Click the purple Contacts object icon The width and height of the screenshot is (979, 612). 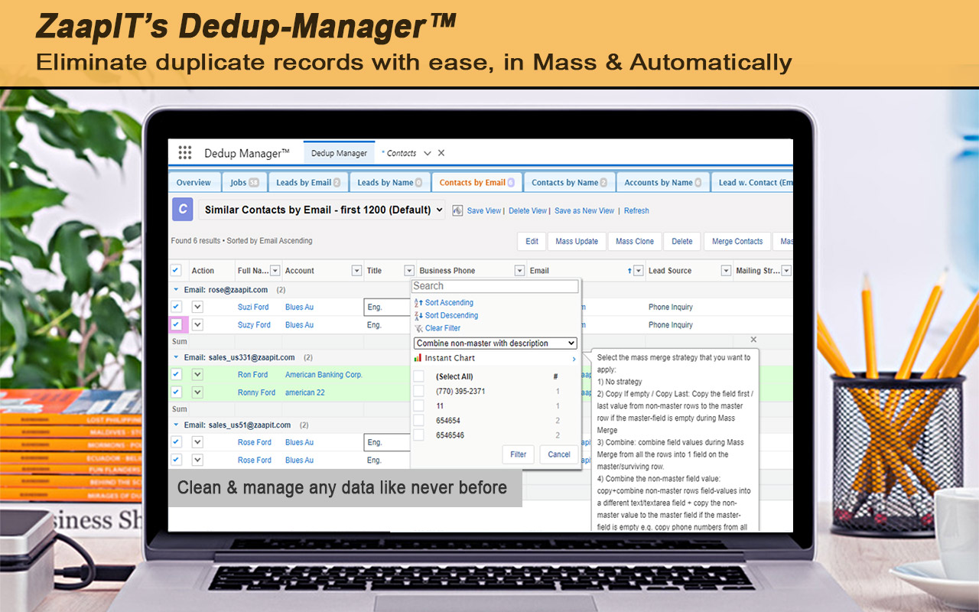point(182,210)
